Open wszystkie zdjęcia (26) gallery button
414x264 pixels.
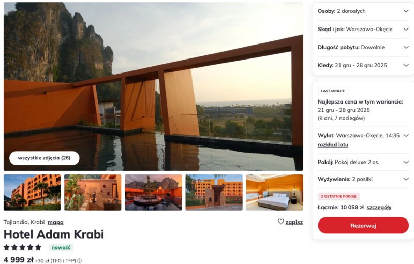(x=45, y=158)
